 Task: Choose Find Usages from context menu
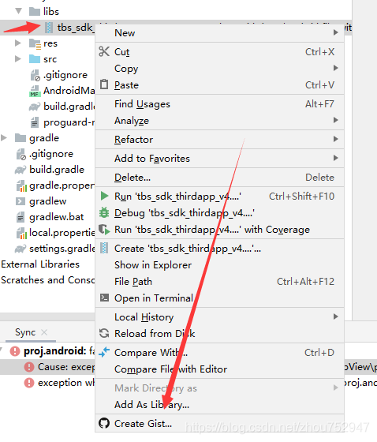(x=219, y=104)
